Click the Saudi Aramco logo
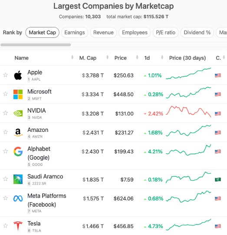227x235 pixels. click(18, 179)
